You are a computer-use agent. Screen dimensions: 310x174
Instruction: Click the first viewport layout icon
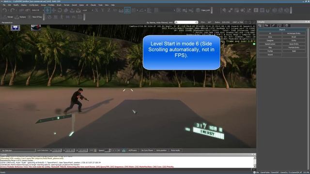pyautogui.click(x=246, y=22)
